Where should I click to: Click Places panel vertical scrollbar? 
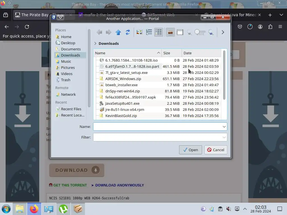coord(89,68)
